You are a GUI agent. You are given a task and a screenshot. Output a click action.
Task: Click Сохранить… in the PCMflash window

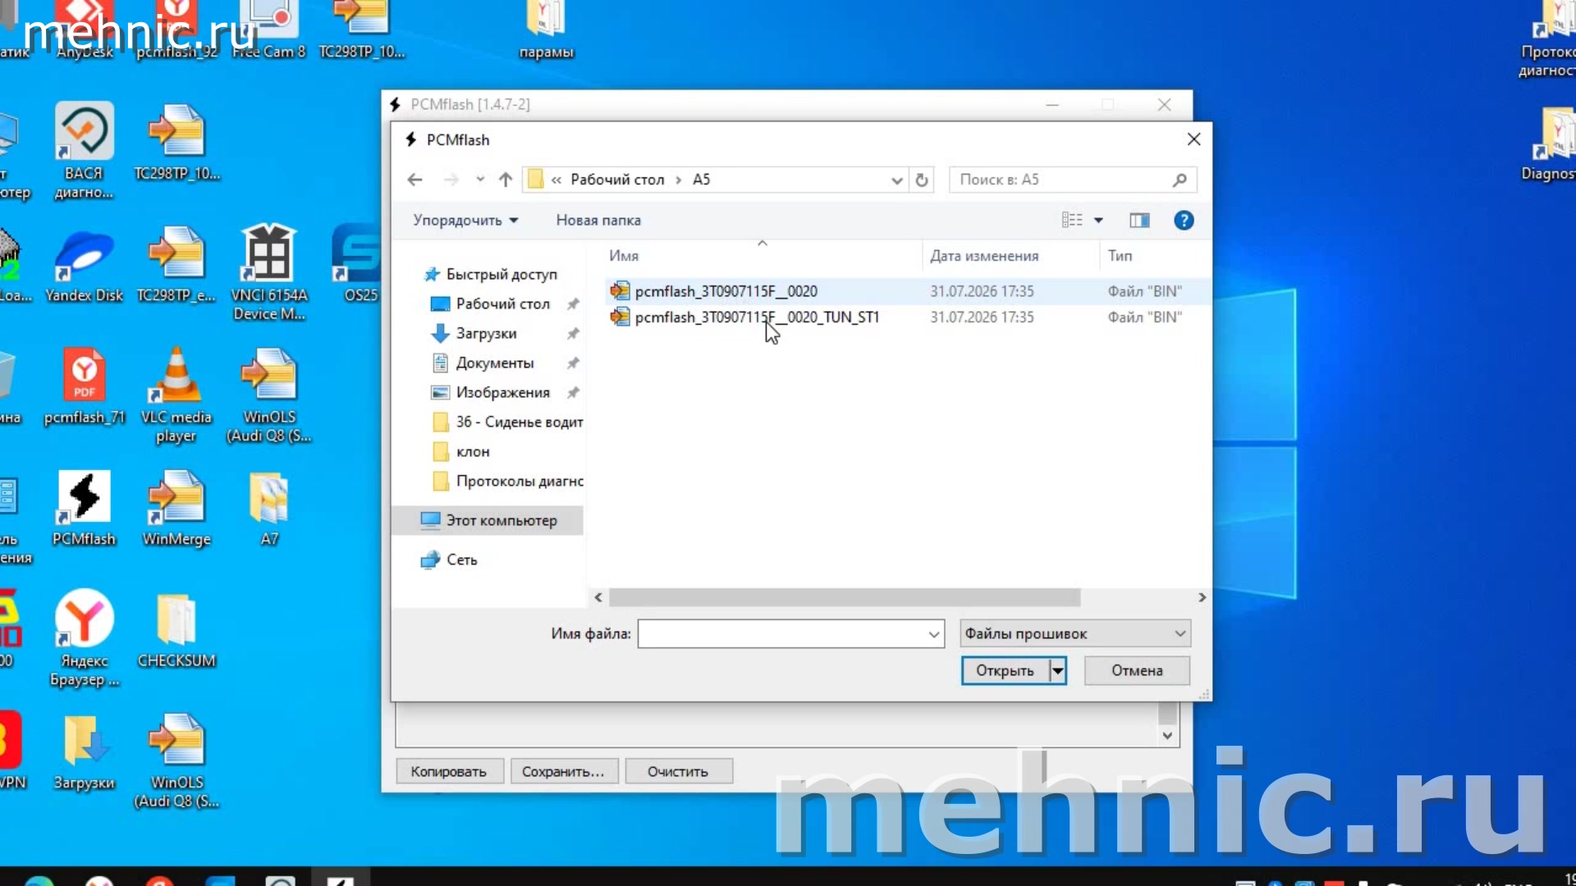point(563,771)
